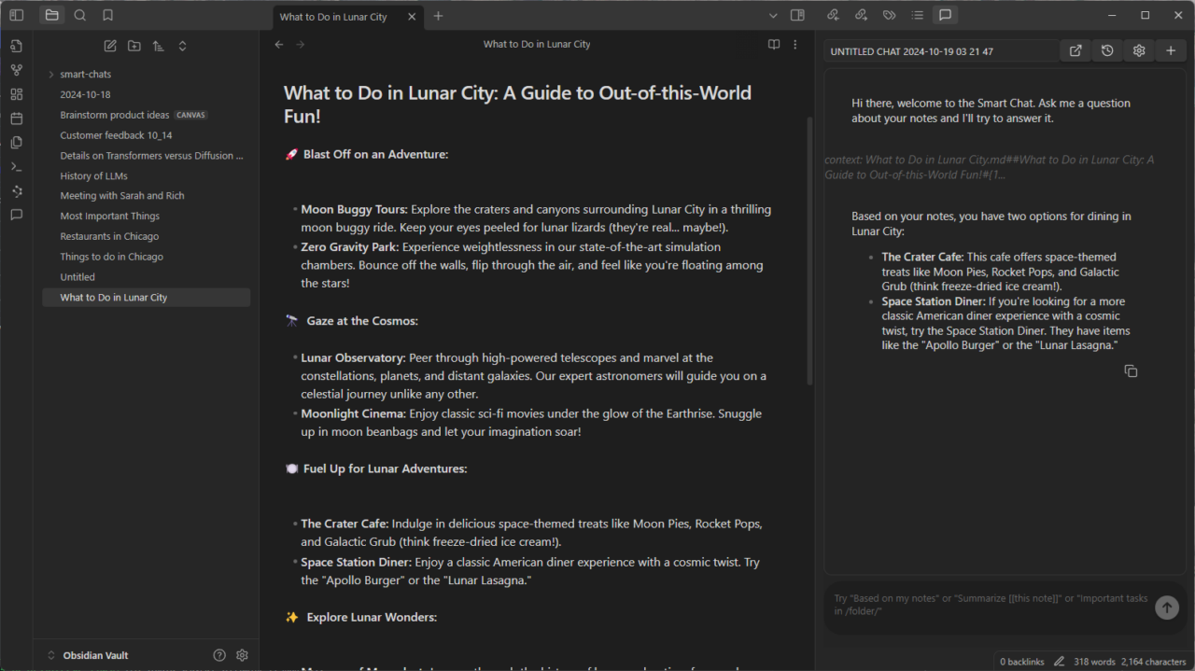Copy the chat response
This screenshot has height=671, width=1195.
1131,371
